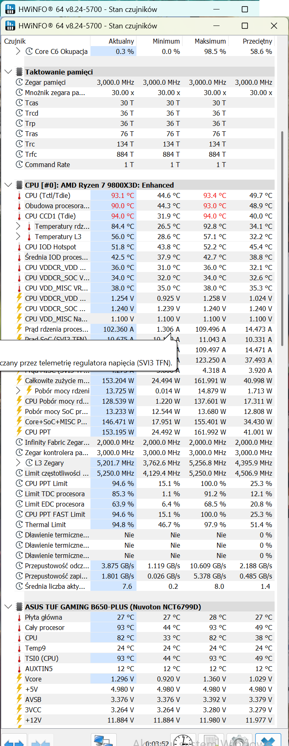Expand the L3 Zegary subgroup

coord(18,463)
